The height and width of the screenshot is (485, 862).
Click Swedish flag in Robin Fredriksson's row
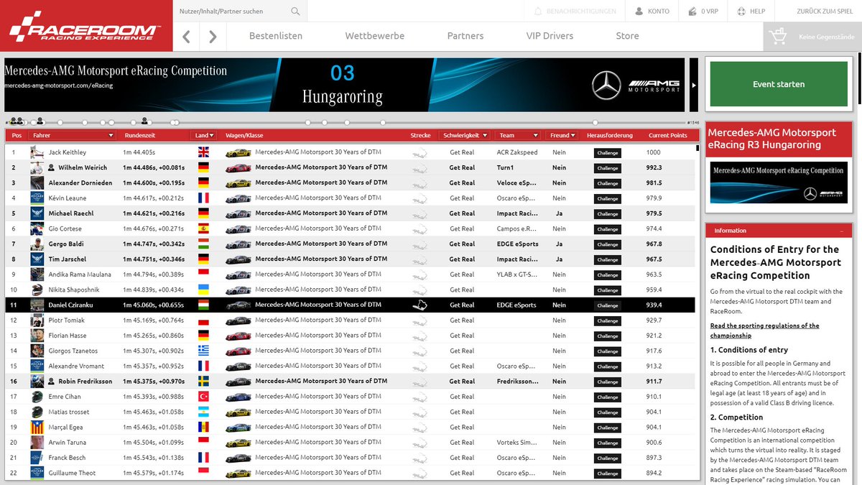coord(203,382)
